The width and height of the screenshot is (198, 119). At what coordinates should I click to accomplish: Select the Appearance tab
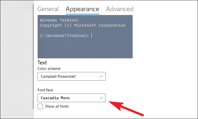(82, 9)
